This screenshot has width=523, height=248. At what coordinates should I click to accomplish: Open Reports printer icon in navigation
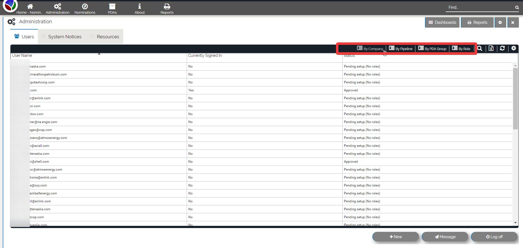tap(167, 7)
